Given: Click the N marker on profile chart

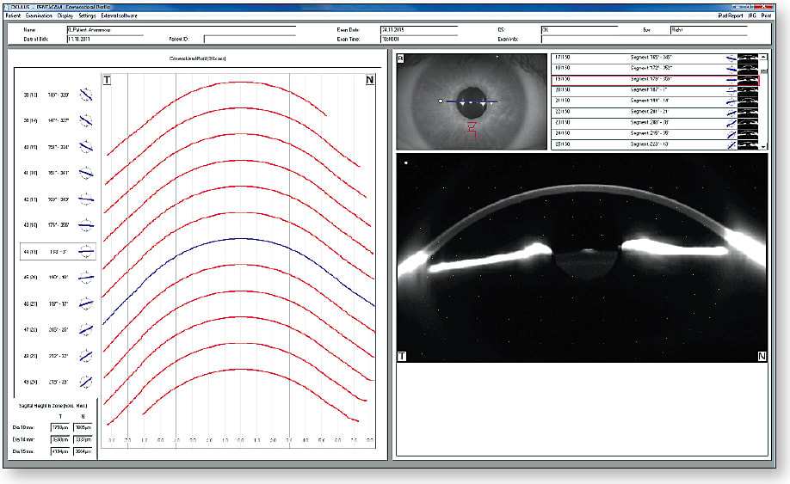Looking at the screenshot, I should pyautogui.click(x=370, y=79).
